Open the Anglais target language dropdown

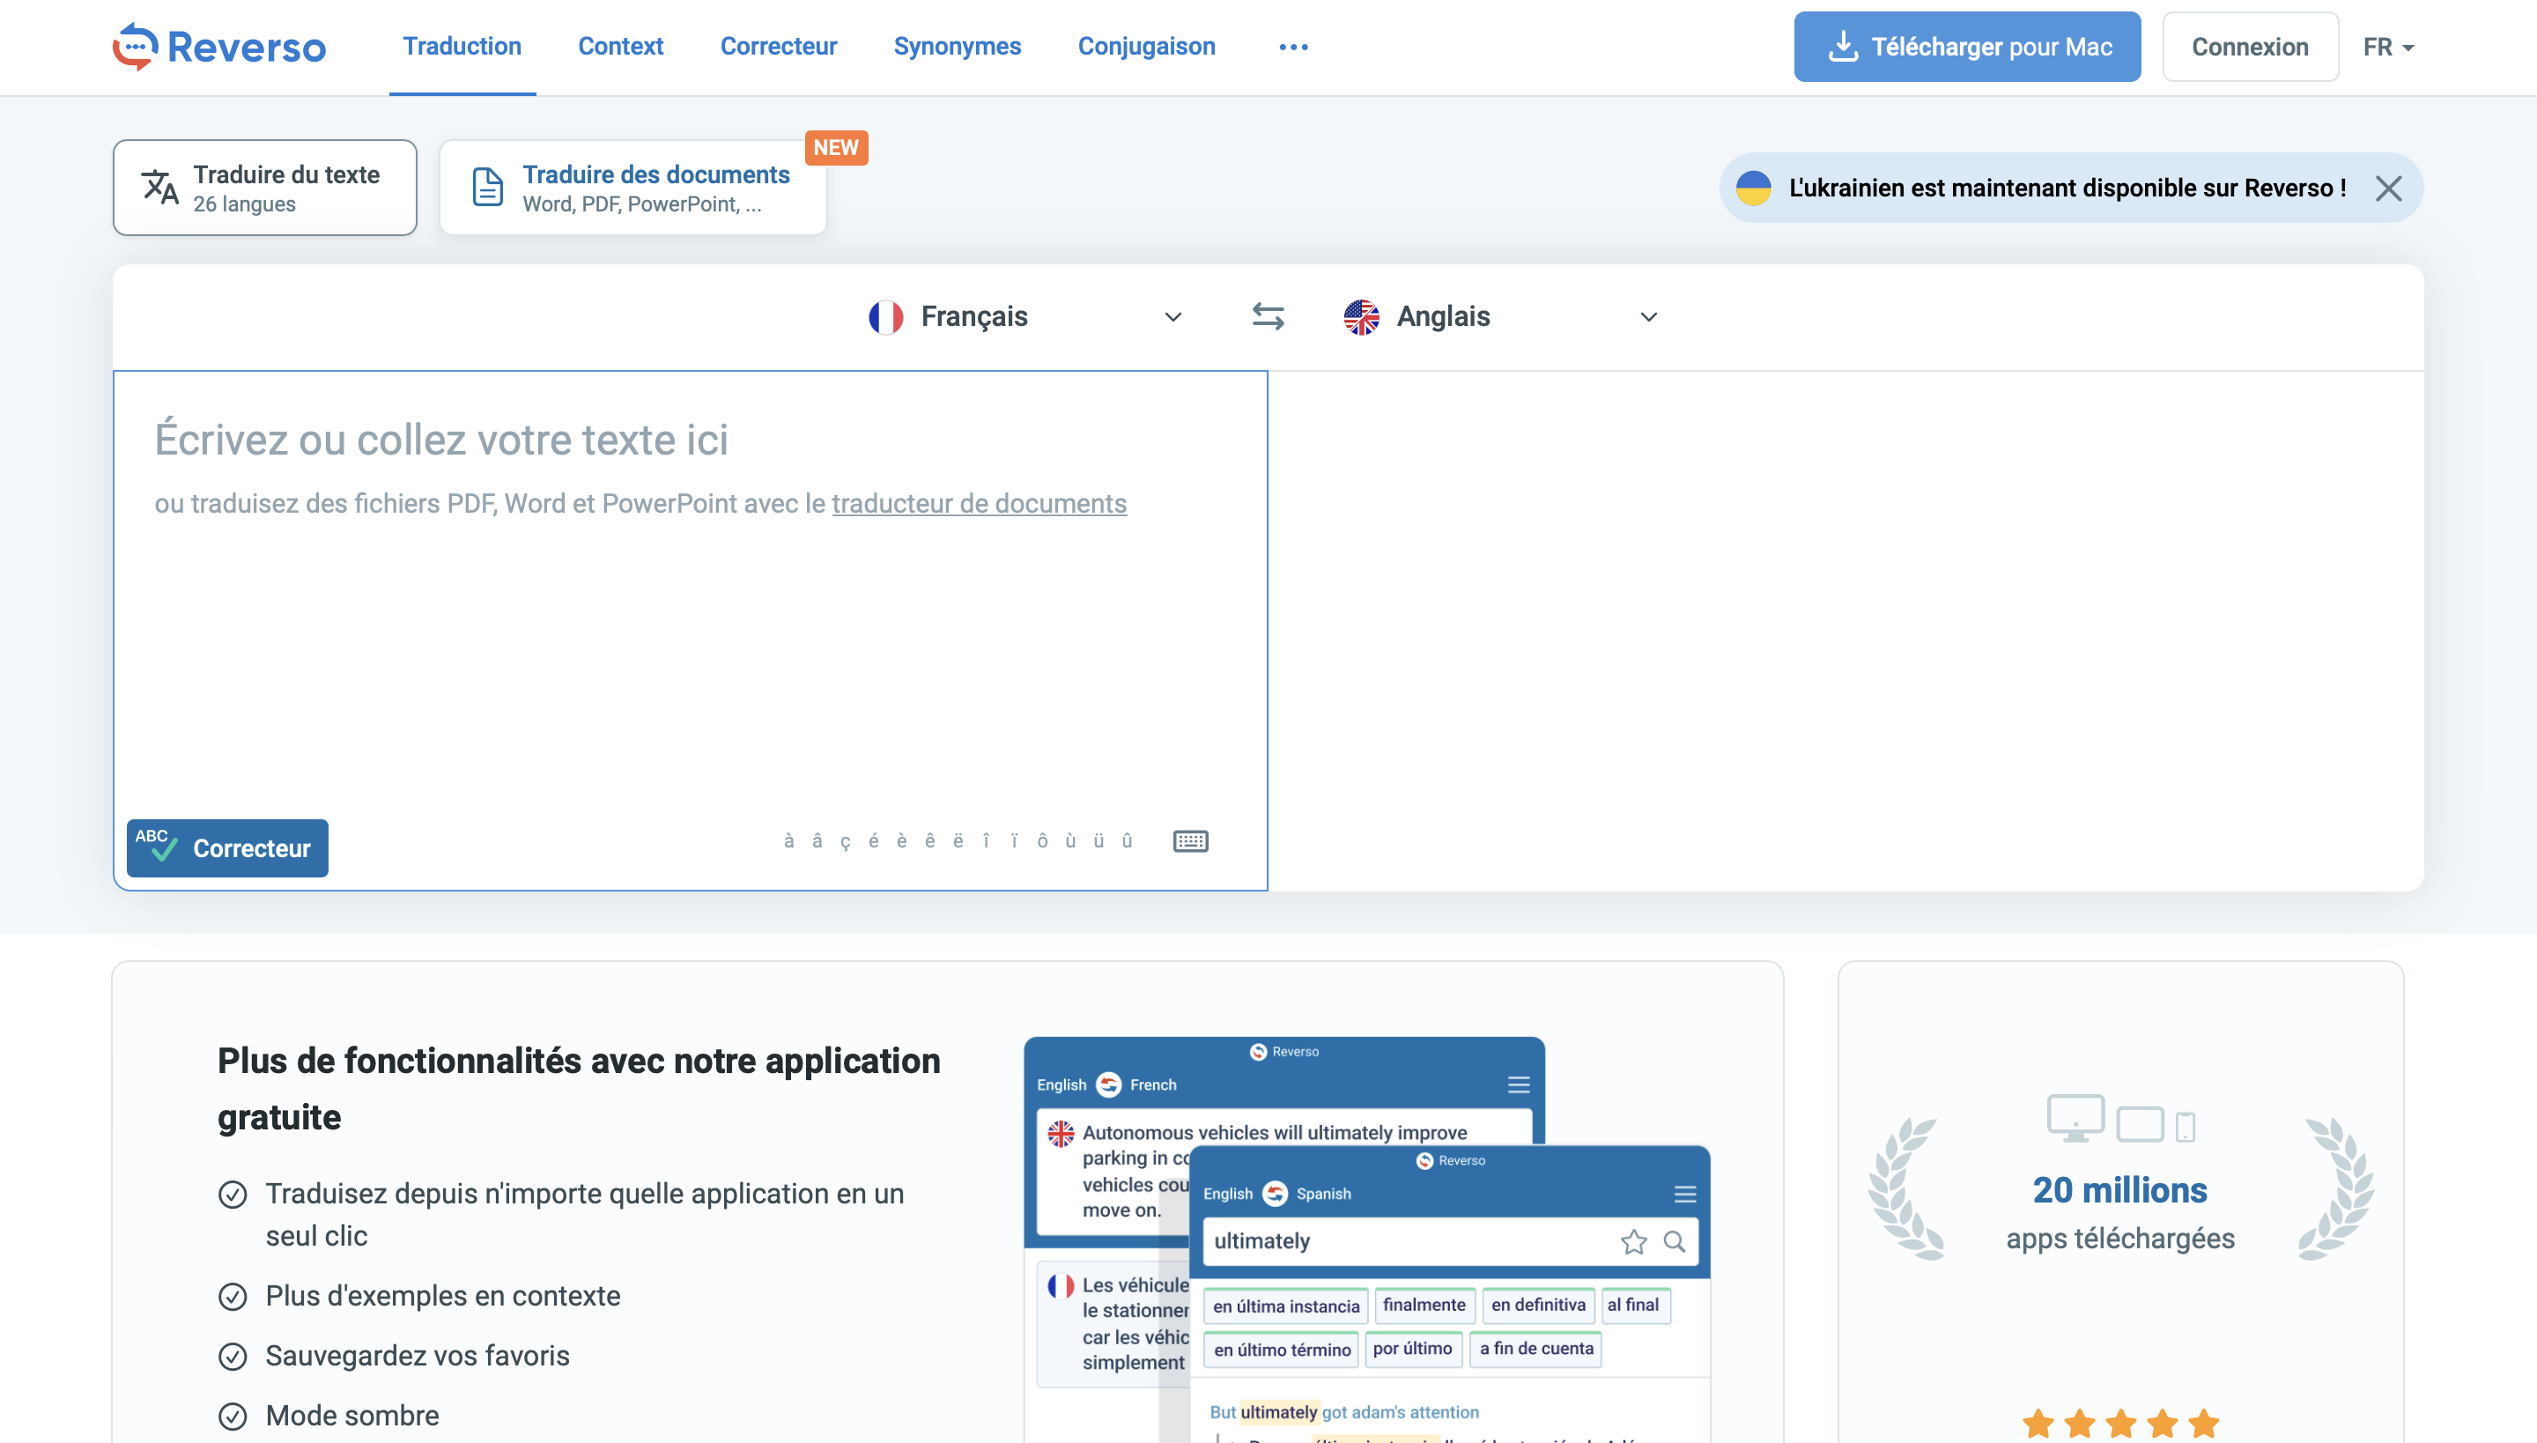[1500, 317]
